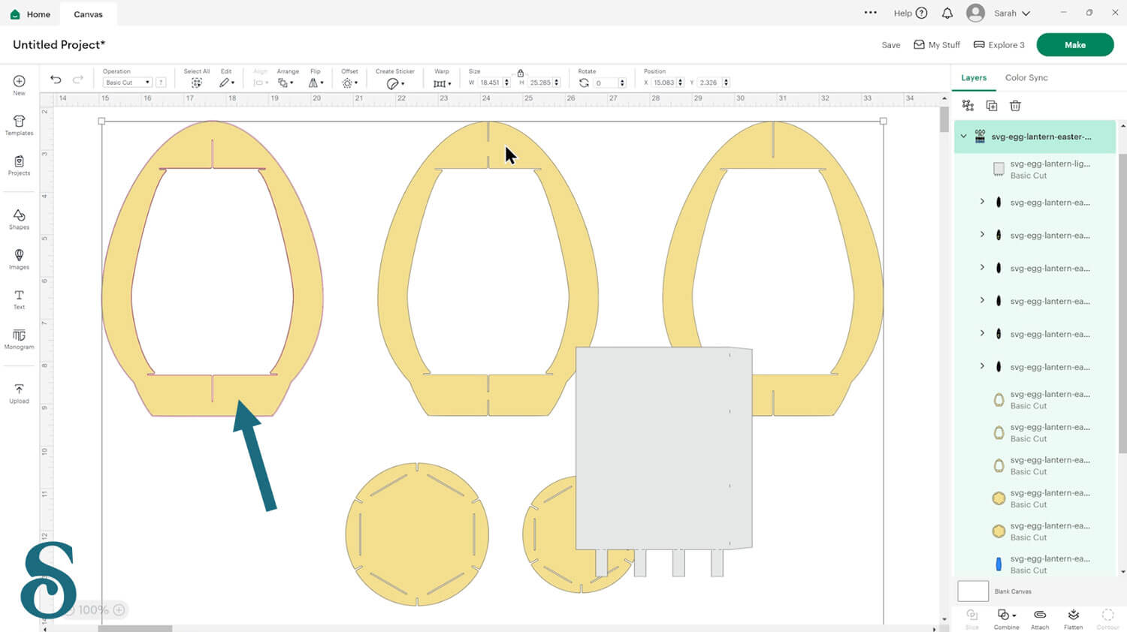1127x632 pixels.
Task: Click the Position Y field
Action: pyautogui.click(x=709, y=83)
